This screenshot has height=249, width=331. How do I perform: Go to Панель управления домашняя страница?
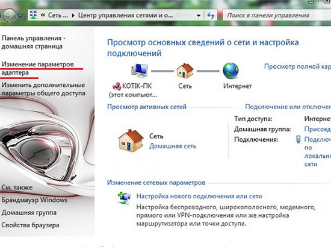coord(33,42)
